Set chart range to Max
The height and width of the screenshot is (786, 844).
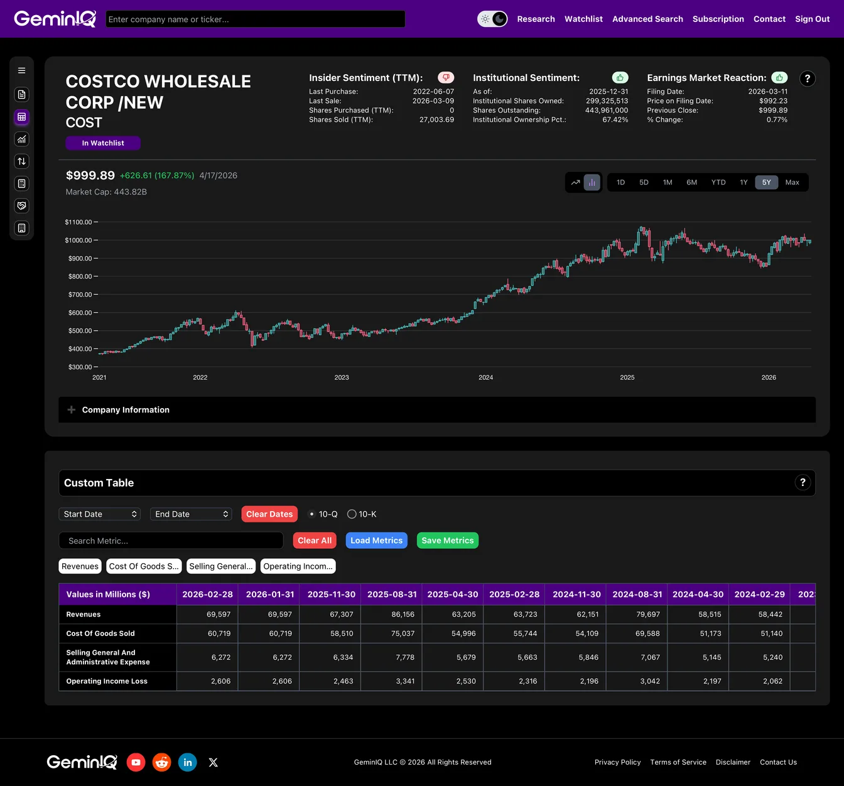click(793, 183)
